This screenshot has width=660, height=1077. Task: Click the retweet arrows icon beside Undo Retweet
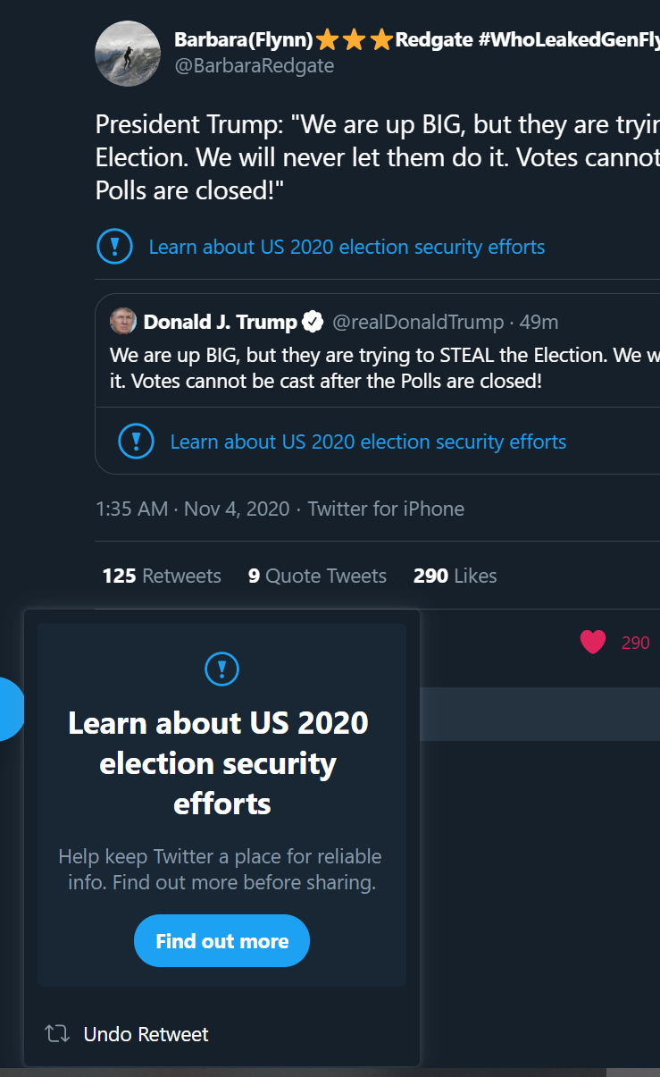[57, 1034]
